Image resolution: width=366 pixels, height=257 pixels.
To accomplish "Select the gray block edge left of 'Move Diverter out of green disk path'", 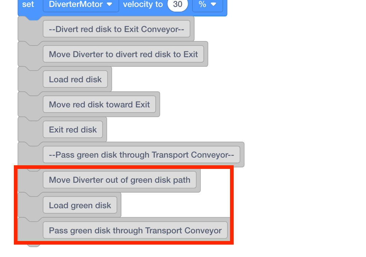I will point(30,180).
